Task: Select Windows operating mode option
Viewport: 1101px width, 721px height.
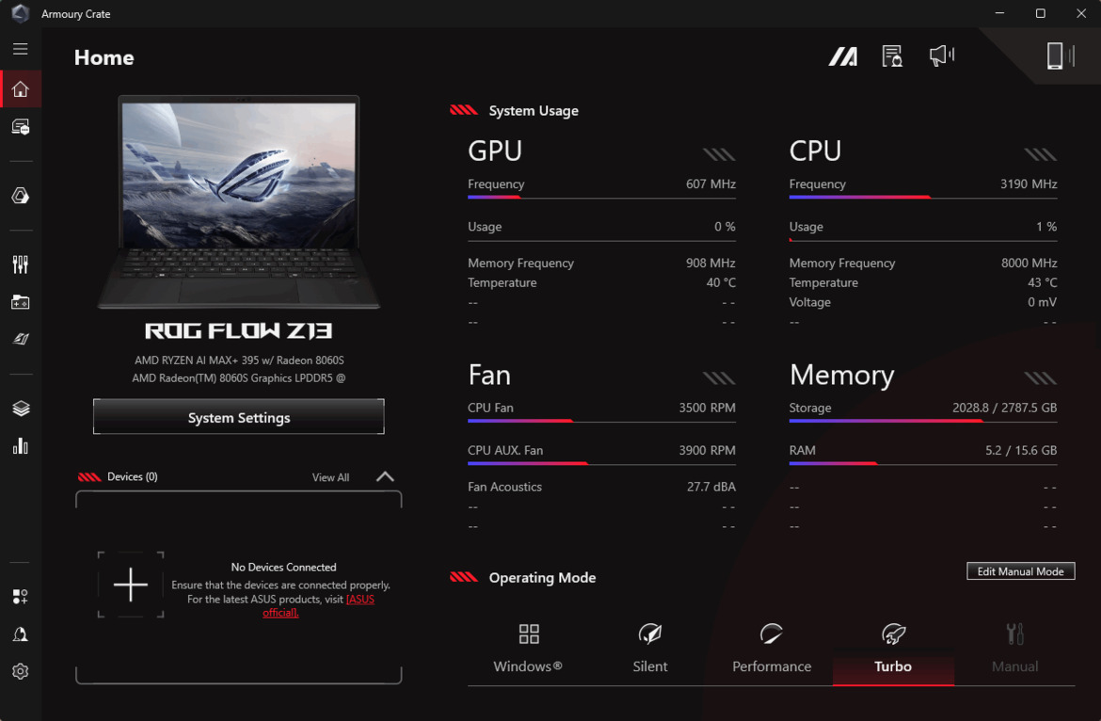Action: 527,649
